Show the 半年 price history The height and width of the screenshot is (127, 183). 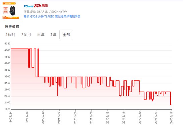(41, 35)
